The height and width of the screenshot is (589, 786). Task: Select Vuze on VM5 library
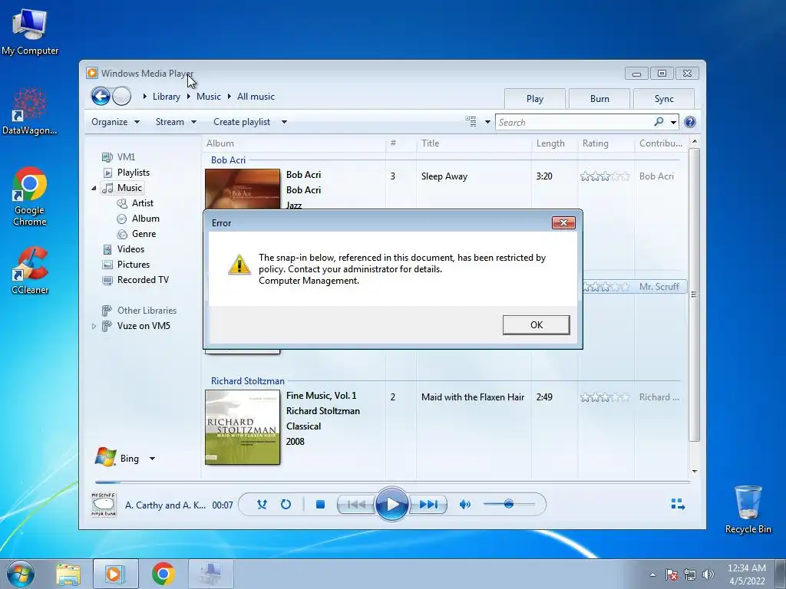click(136, 326)
